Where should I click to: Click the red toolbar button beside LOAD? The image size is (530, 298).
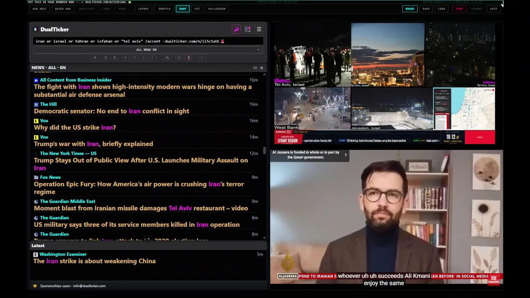click(x=459, y=9)
